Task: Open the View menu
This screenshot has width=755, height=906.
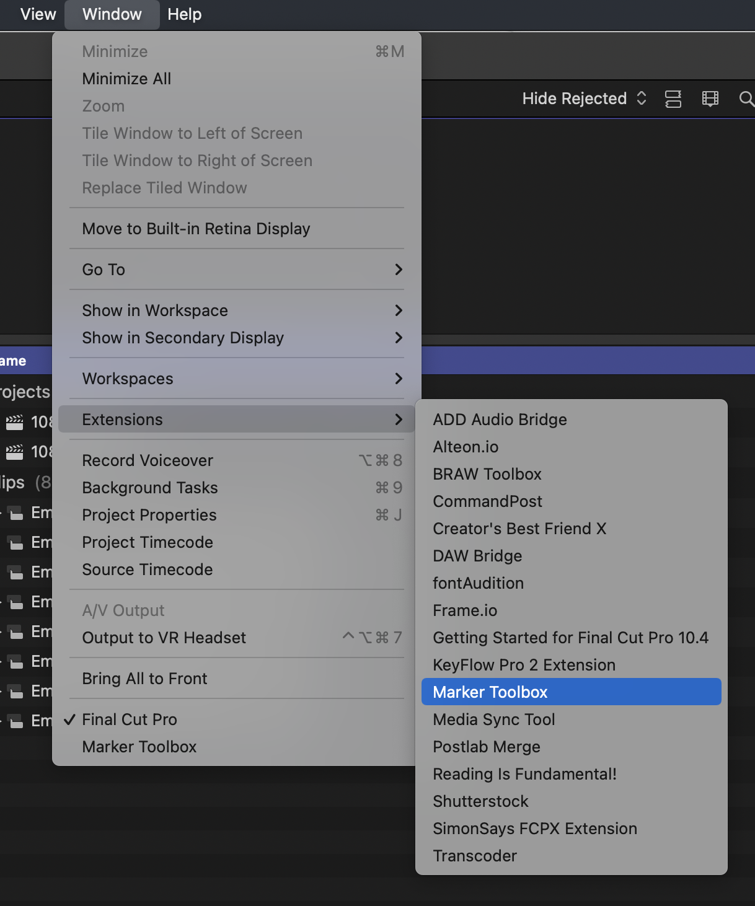Action: 38,14
